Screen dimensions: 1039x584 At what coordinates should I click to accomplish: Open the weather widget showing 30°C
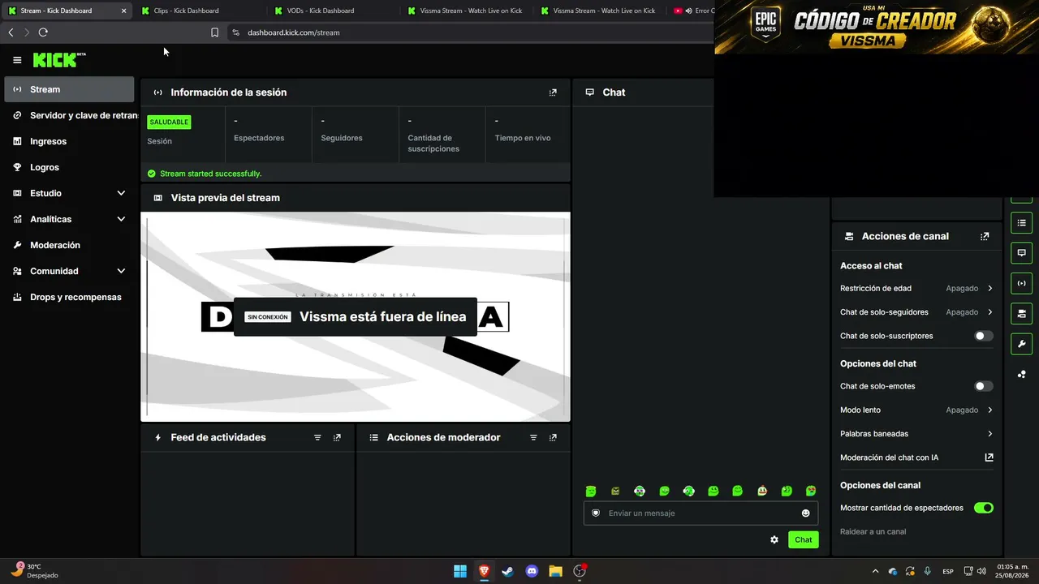34,571
